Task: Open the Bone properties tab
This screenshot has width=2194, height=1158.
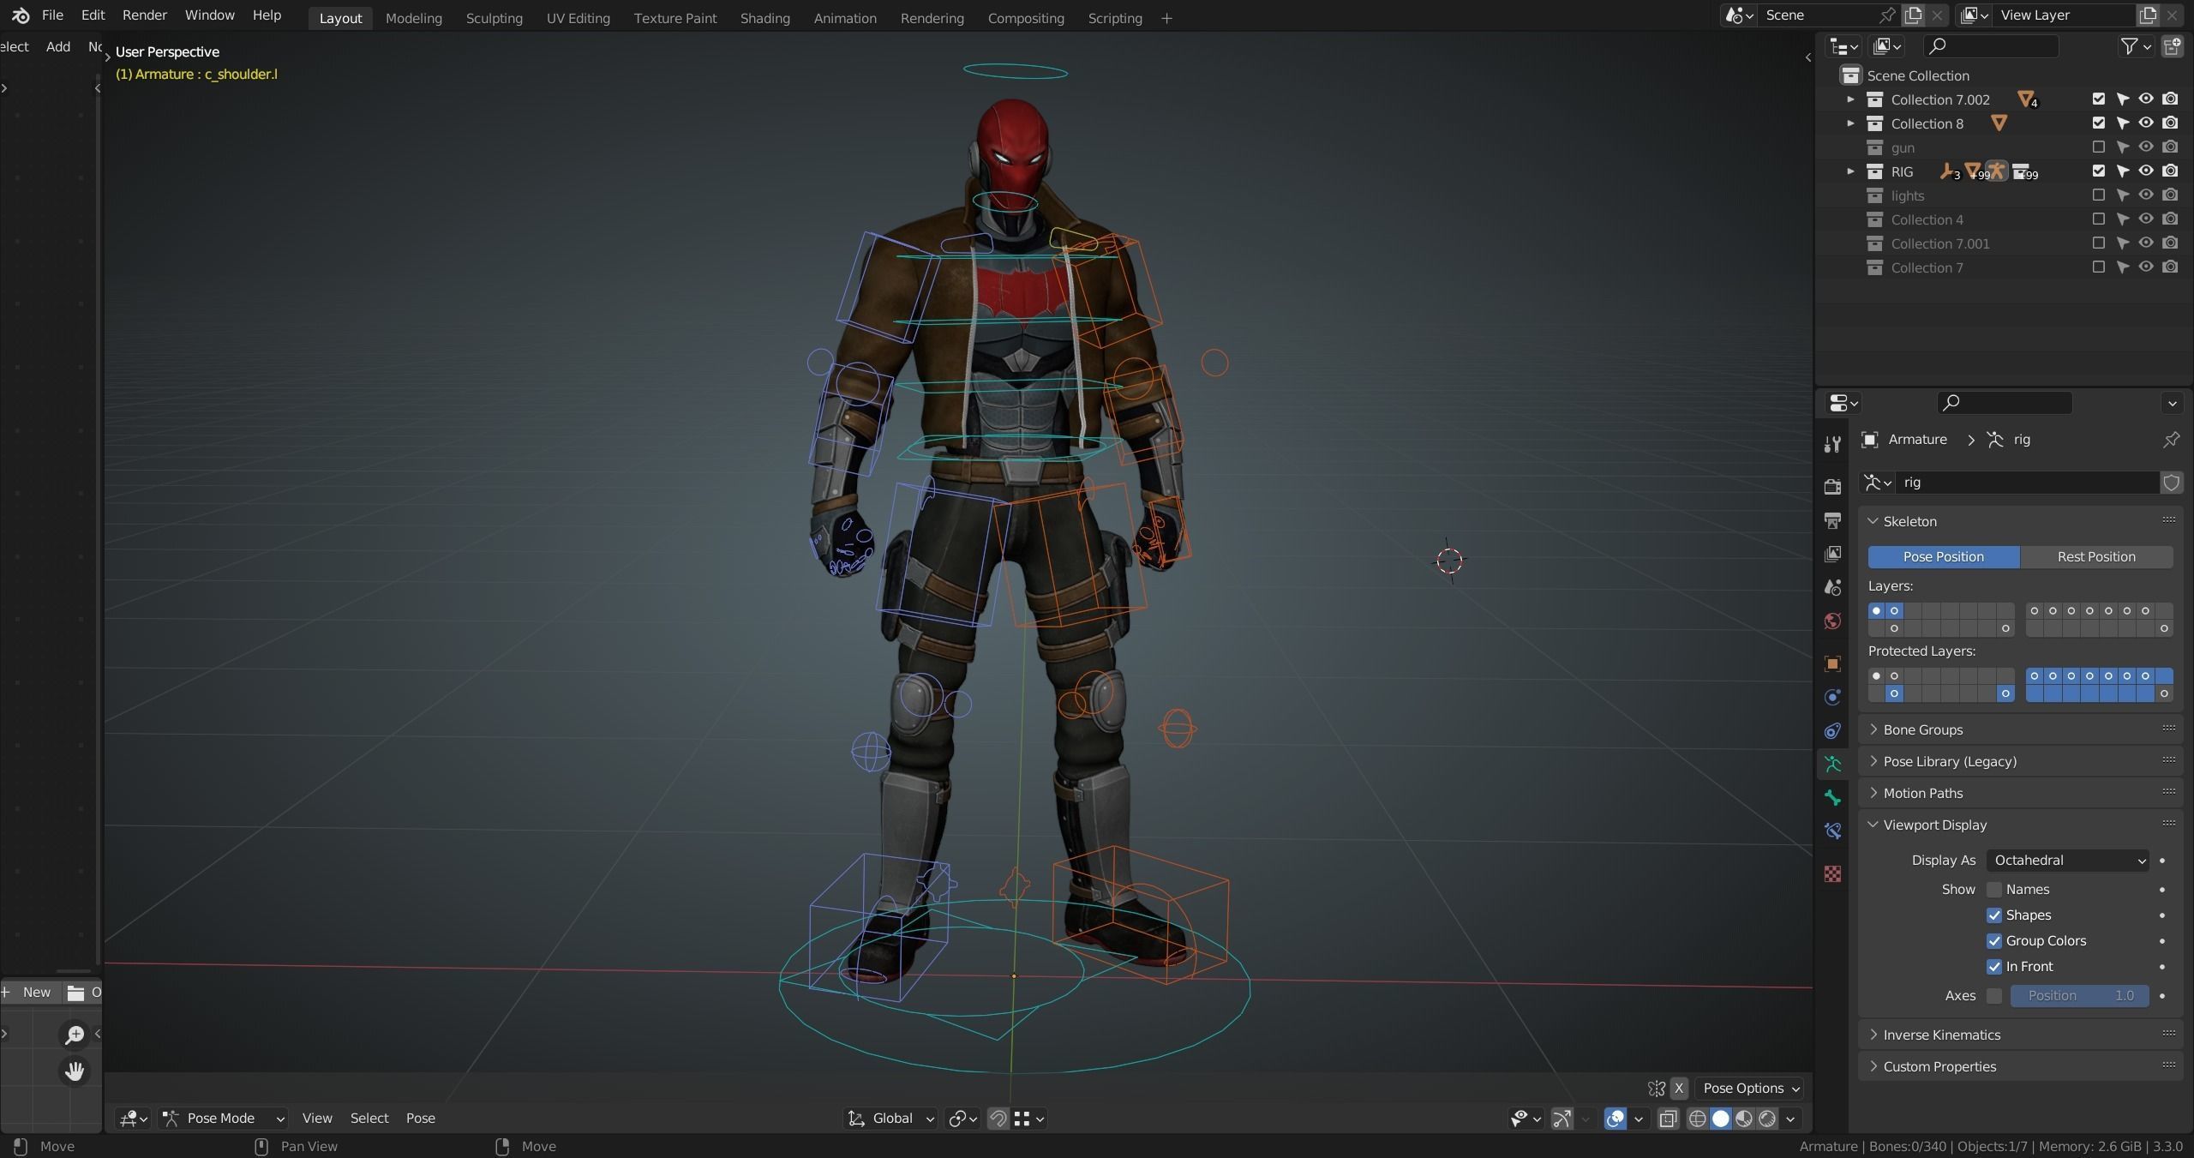Action: point(1832,797)
